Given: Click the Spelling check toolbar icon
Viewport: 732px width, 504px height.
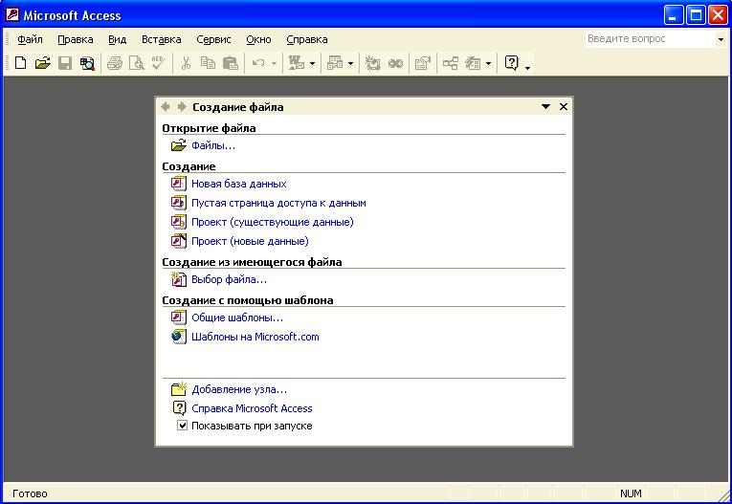Looking at the screenshot, I should pos(158,63).
